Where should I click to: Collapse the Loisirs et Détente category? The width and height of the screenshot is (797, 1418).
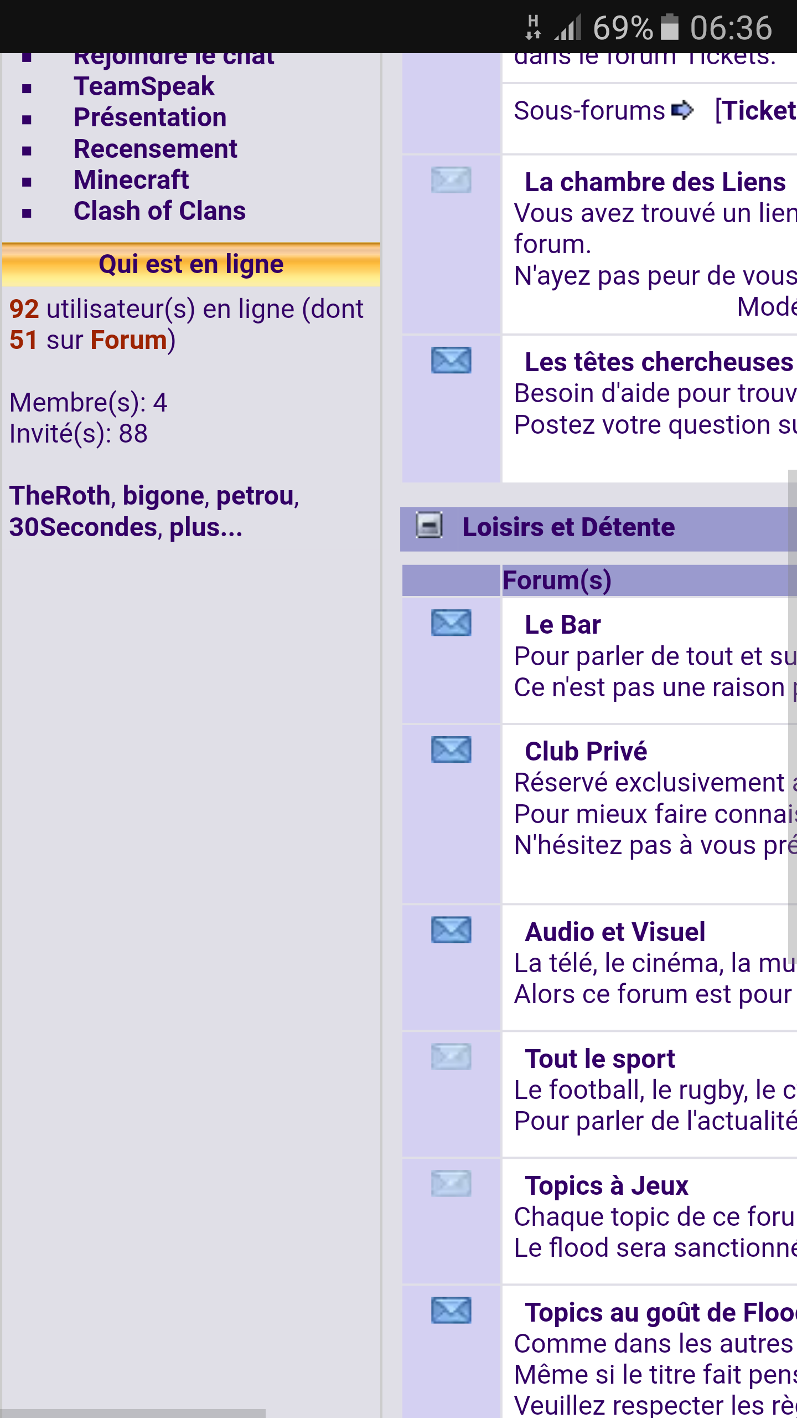[429, 525]
